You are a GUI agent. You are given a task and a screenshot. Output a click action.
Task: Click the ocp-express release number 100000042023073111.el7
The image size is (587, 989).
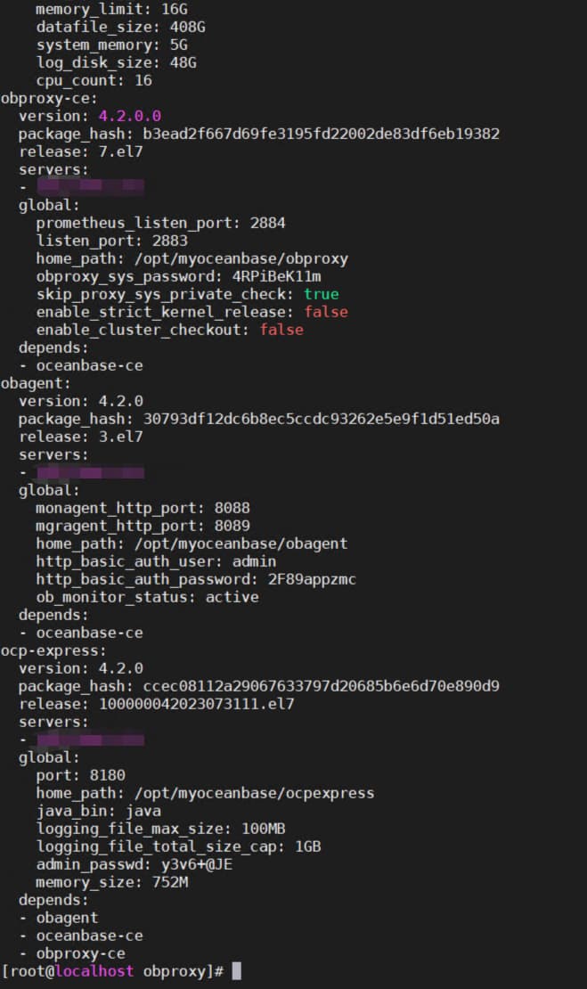click(197, 704)
